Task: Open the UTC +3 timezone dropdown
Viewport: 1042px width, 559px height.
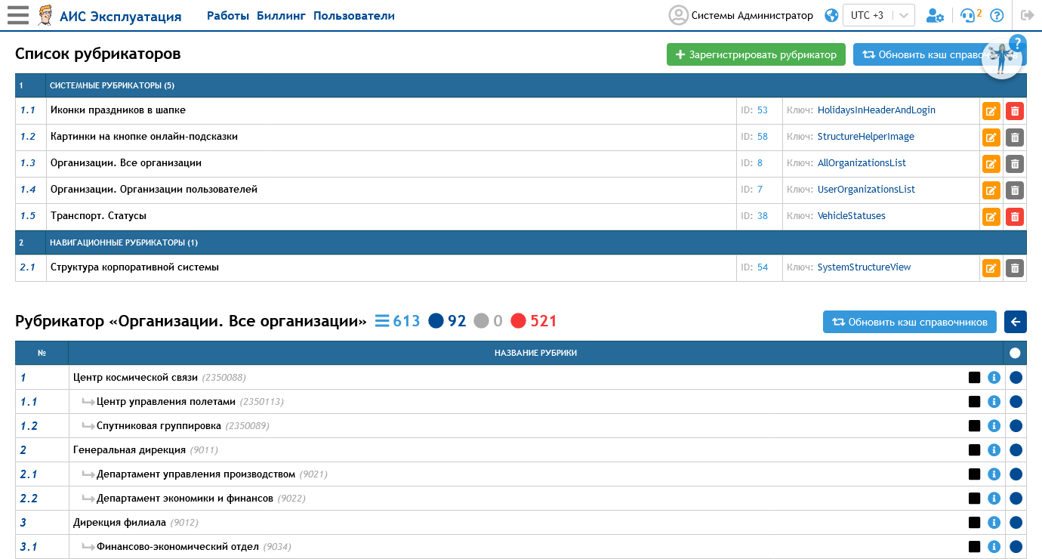Action: tap(879, 15)
